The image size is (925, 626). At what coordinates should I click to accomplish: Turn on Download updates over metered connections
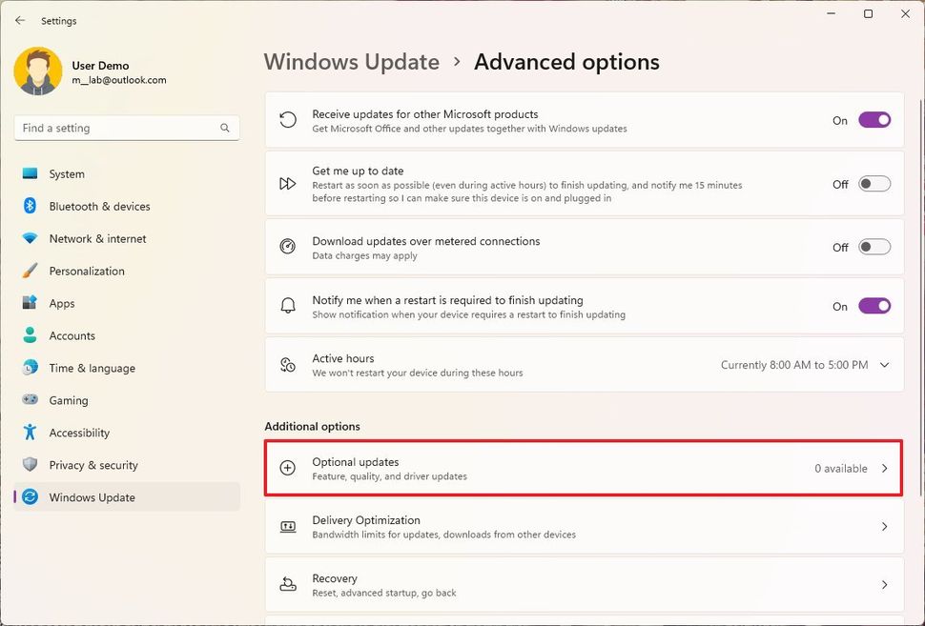874,247
